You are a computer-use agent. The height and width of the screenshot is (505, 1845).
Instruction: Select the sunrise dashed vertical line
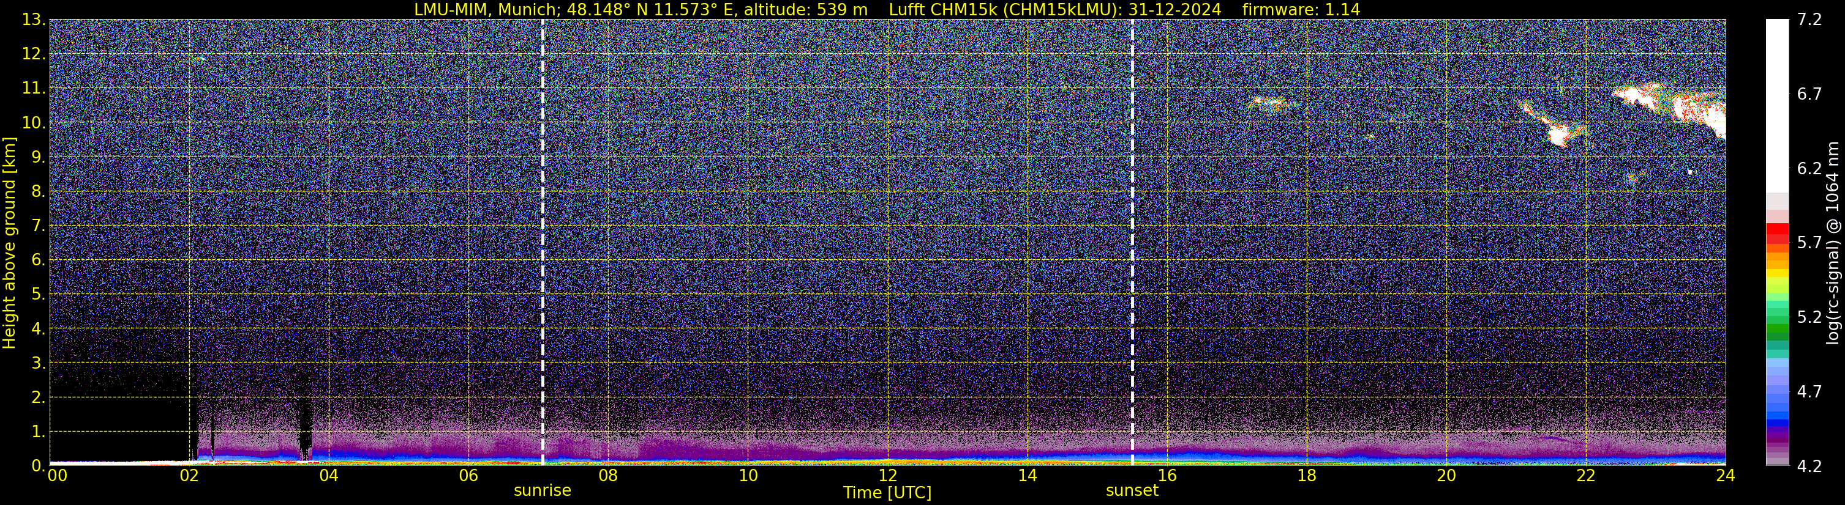(542, 241)
